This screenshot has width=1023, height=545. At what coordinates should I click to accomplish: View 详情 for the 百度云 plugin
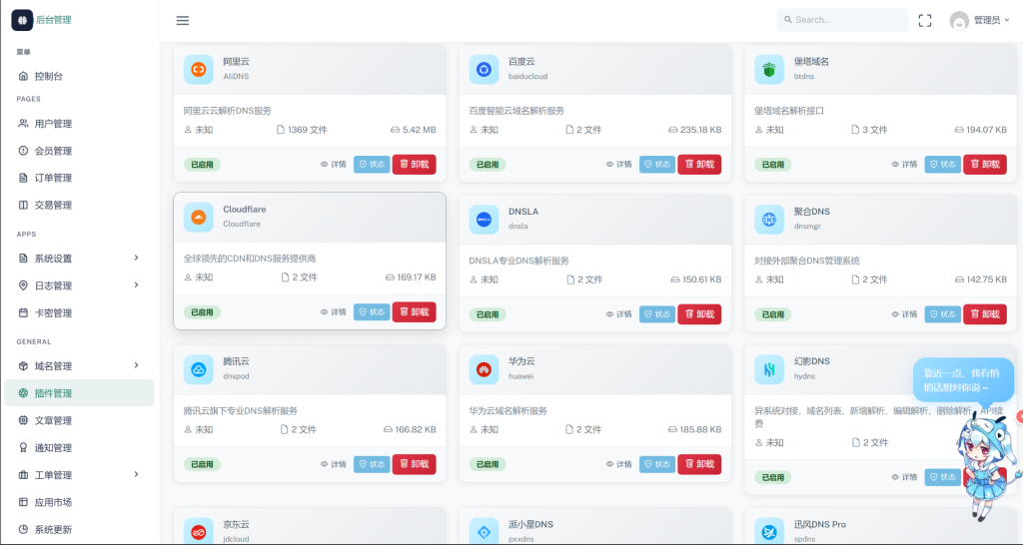[618, 165]
